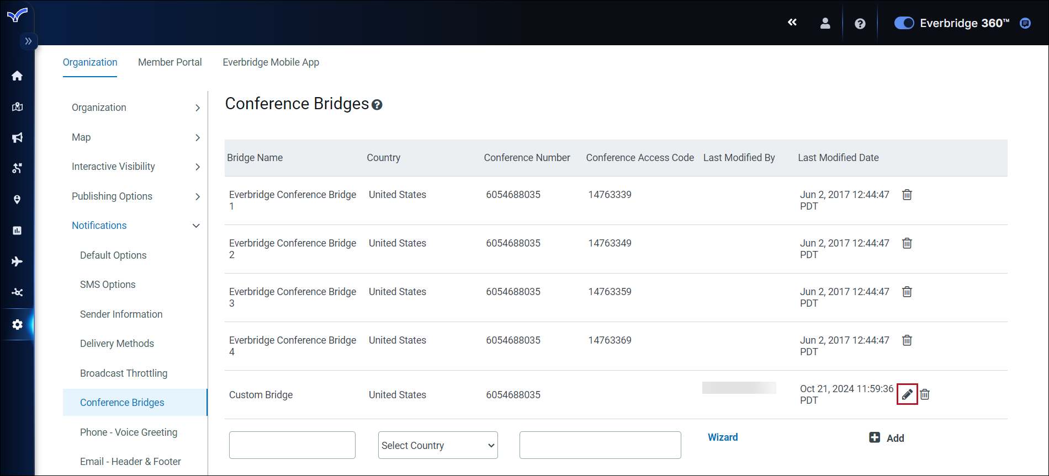Expand the Interactive Visibility section

tap(135, 167)
